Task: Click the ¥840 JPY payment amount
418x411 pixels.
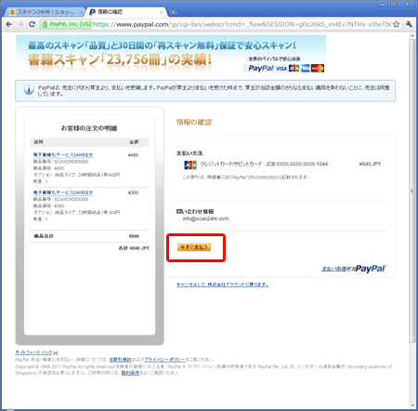Action: coord(370,164)
